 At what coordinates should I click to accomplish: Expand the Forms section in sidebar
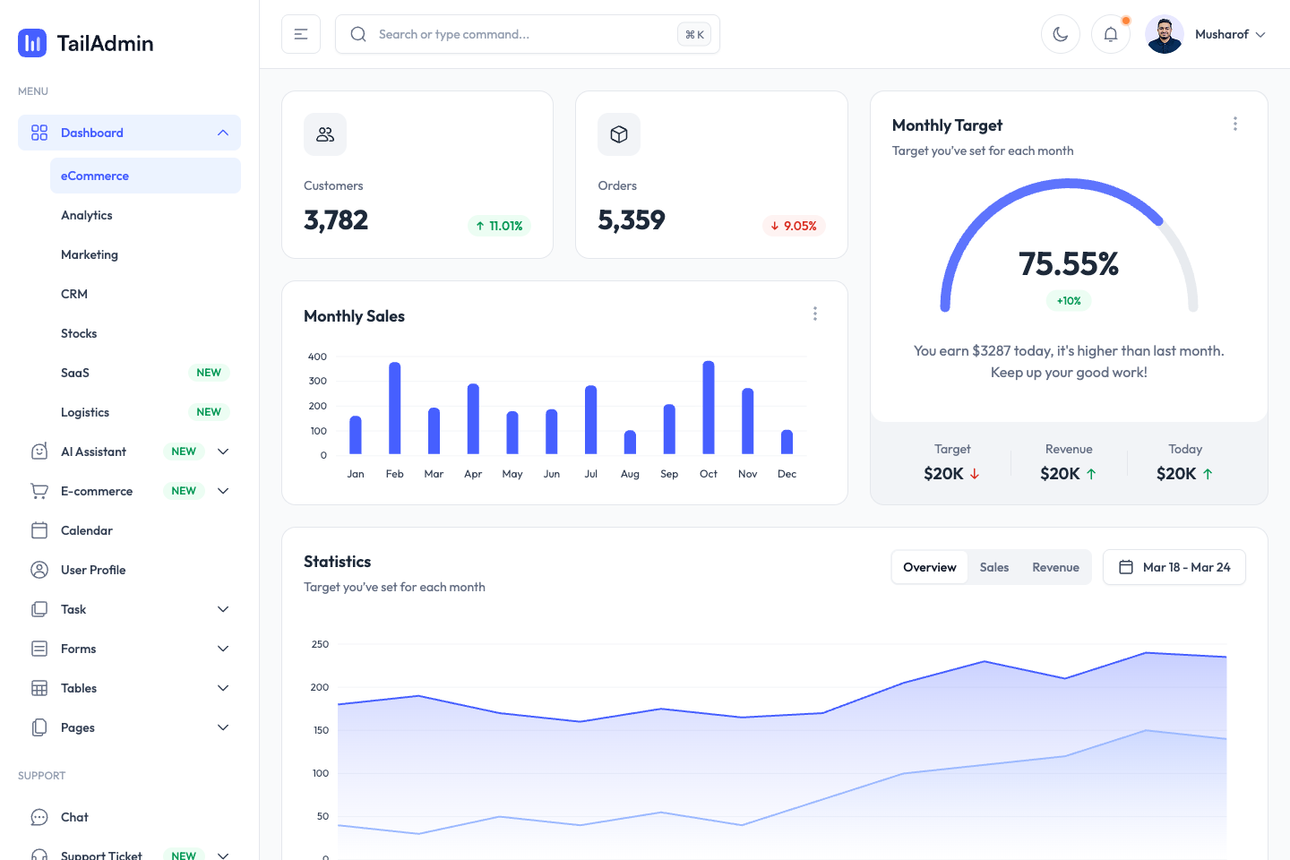pyautogui.click(x=223, y=649)
